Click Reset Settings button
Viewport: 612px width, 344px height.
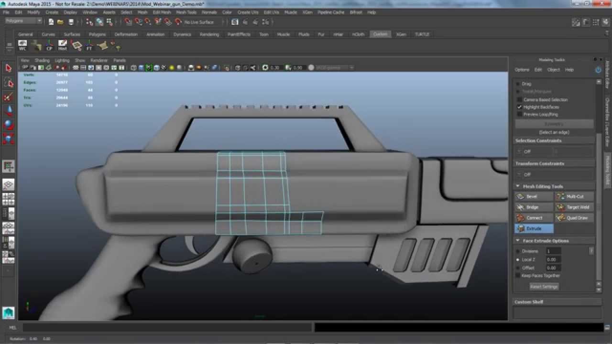[544, 287]
